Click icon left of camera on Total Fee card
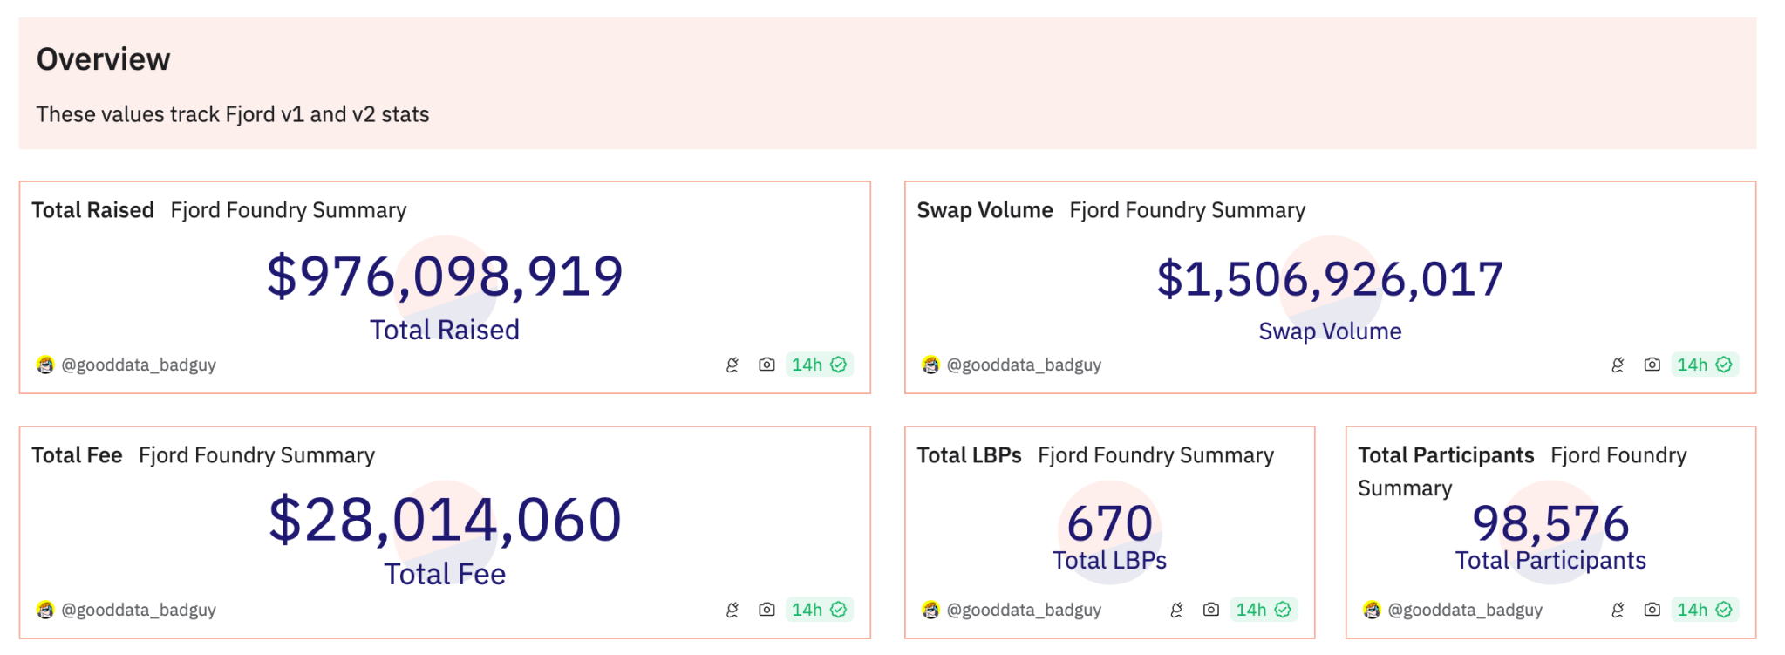The width and height of the screenshot is (1785, 655). pos(732,610)
